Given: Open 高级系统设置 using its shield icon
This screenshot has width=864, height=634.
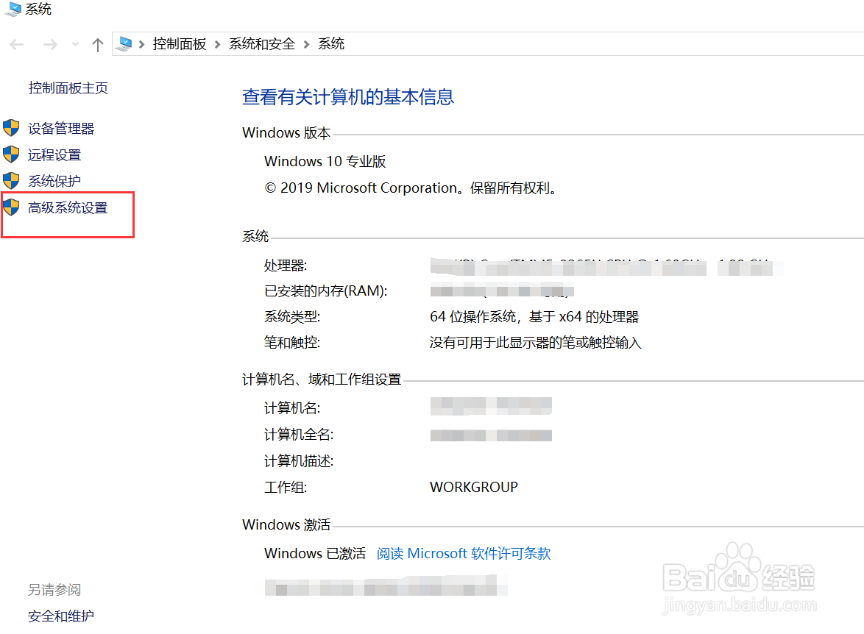Looking at the screenshot, I should click(x=12, y=207).
